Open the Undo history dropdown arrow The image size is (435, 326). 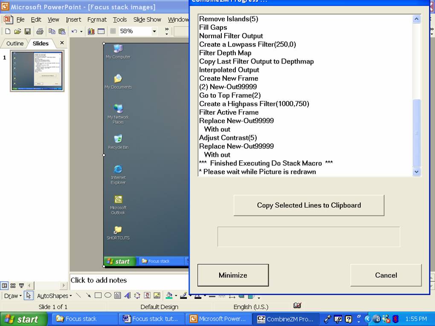(x=81, y=32)
